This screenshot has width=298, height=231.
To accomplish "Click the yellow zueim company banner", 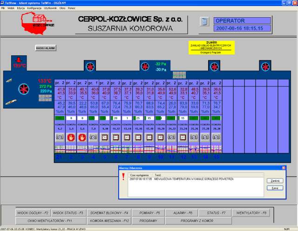I will (x=211, y=47).
